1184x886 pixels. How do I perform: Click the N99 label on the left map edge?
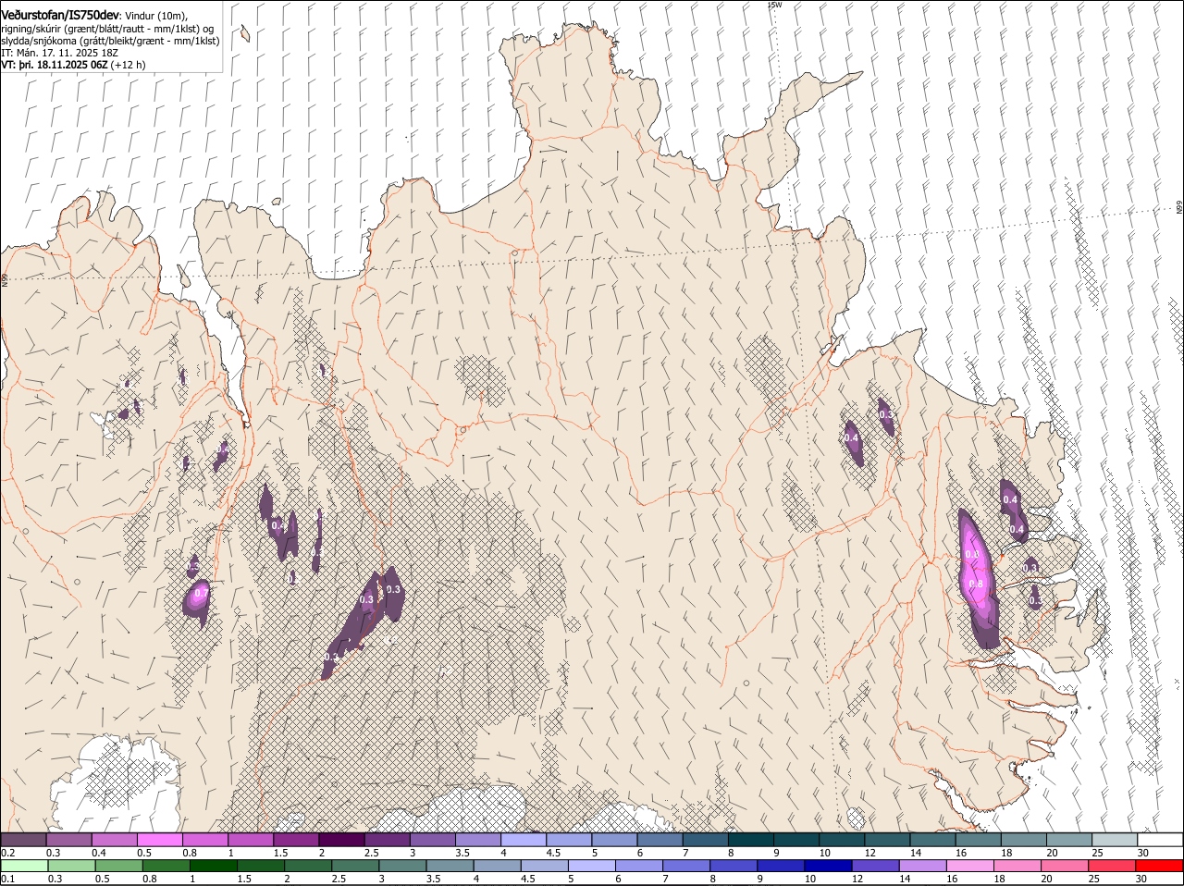[4, 279]
